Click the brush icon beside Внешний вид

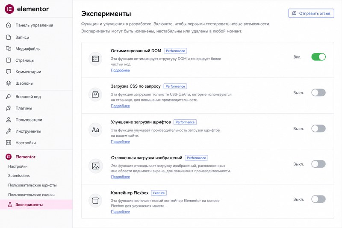9,96
